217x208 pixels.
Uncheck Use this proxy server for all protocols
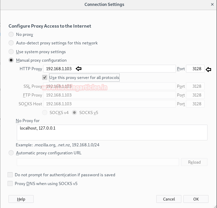pyautogui.click(x=45, y=77)
